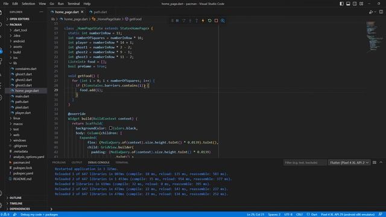Image resolution: width=386 pixels, height=217 pixels.
Task: Change line ending via CRLF
Action: [299, 215]
